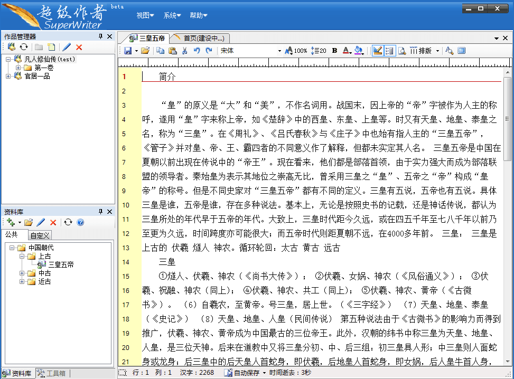This screenshot has width=514, height=379.
Task: Switch to the 自定义 tab
Action: click(x=40, y=235)
